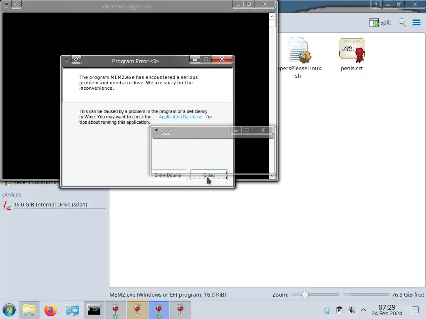Close the Wine Debugger window
Image resolution: width=426 pixels, height=319 pixels.
point(265,4)
